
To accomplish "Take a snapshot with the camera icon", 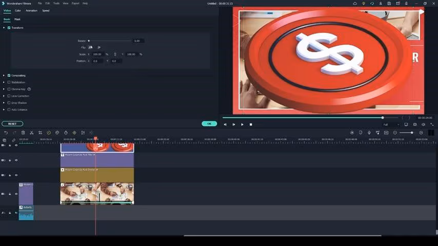I will 415,125.
